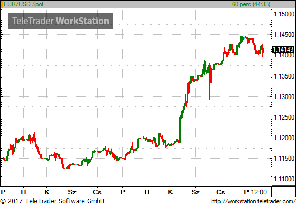Click the 2017 TeleTrader Software GmbH copyright
This screenshot has height=206, width=296.
point(52,201)
